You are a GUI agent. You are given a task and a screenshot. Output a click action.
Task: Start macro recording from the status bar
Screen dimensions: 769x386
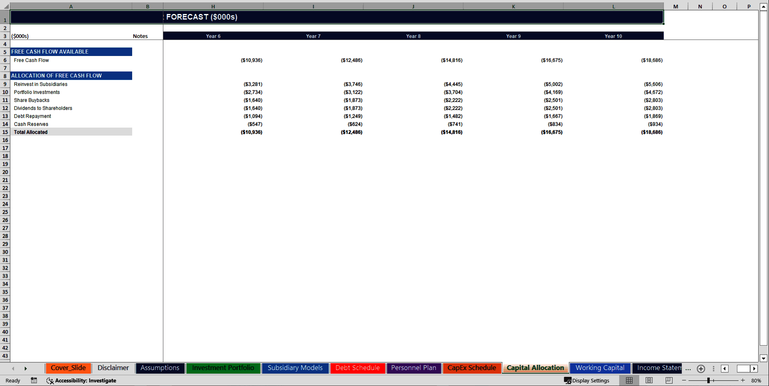[34, 380]
